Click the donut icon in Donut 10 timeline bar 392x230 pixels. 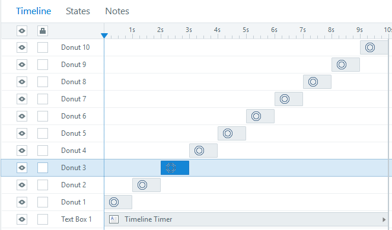click(x=369, y=47)
